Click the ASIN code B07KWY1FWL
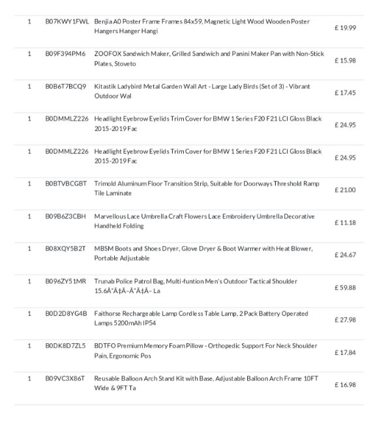The width and height of the screenshot is (373, 424). (x=67, y=22)
